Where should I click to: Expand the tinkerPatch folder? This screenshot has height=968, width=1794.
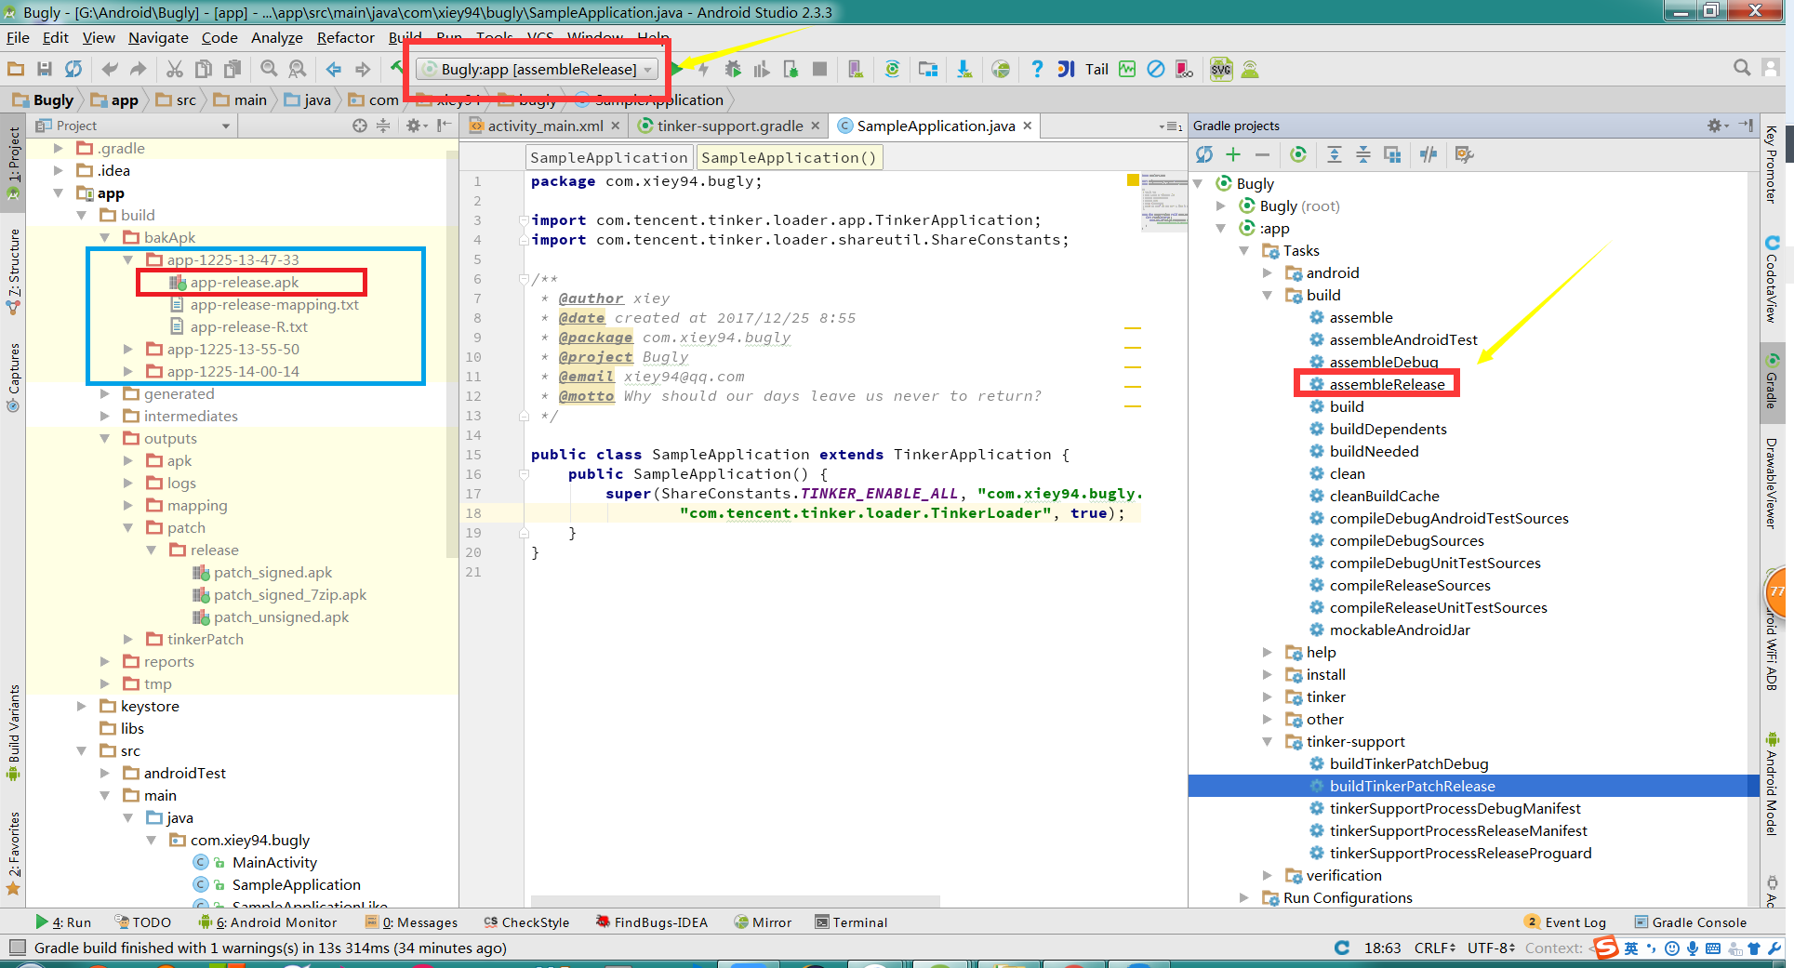point(128,640)
